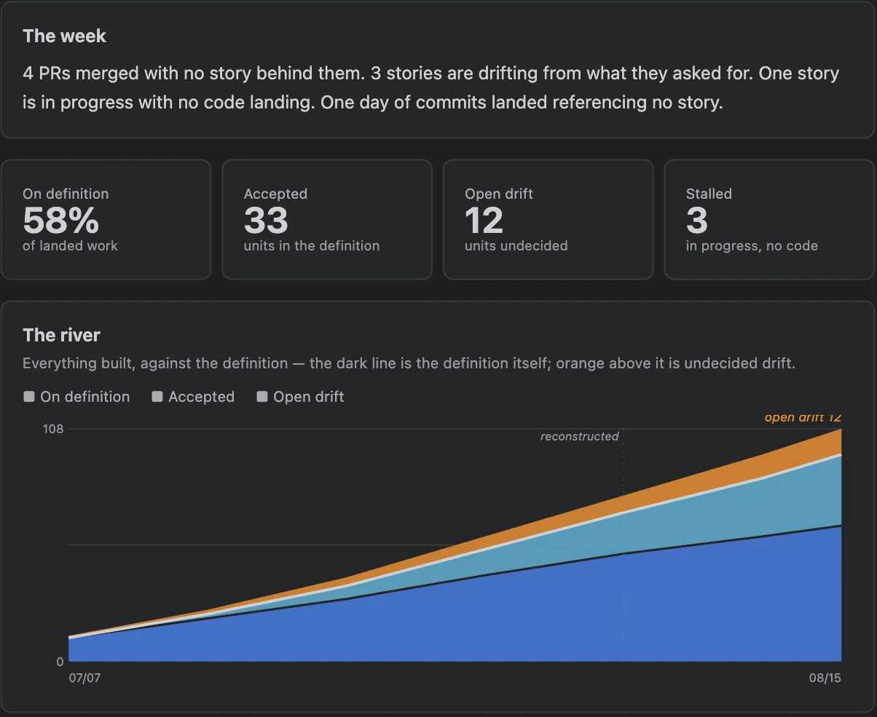Click the 'On definition' legend label

[85, 397]
